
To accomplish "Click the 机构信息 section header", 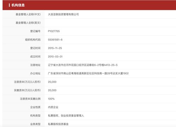I will click(18, 5).
